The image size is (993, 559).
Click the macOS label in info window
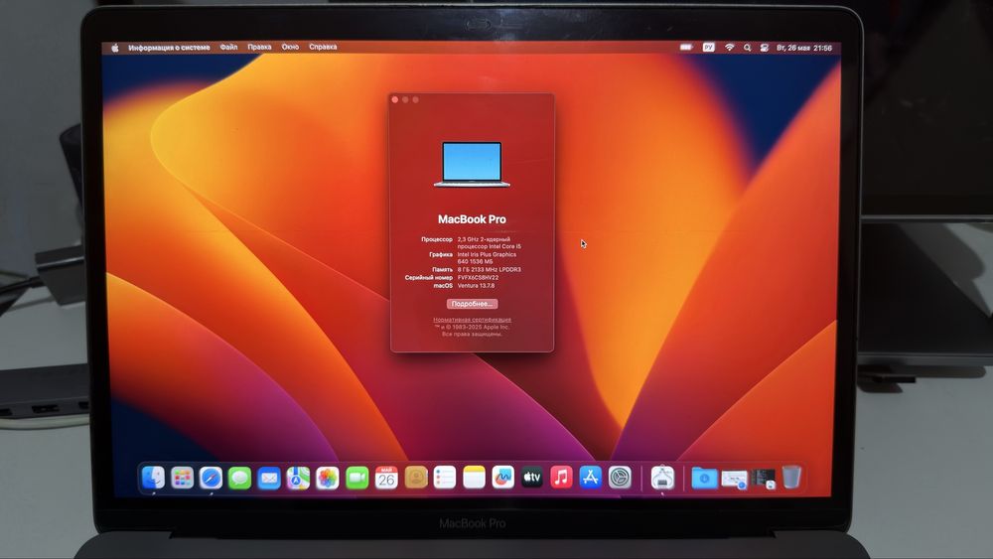tap(443, 286)
